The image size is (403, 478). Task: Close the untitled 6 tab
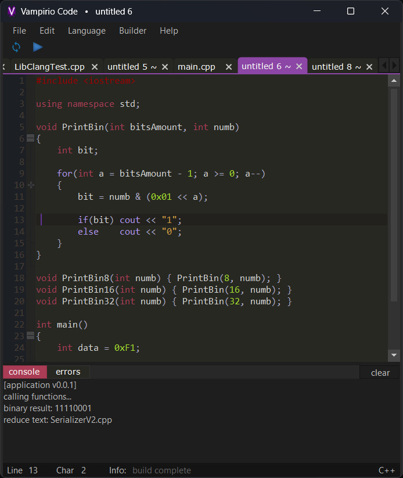coord(299,66)
